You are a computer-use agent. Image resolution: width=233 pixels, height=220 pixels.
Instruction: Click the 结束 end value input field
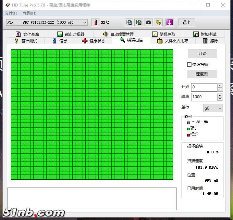204,97
